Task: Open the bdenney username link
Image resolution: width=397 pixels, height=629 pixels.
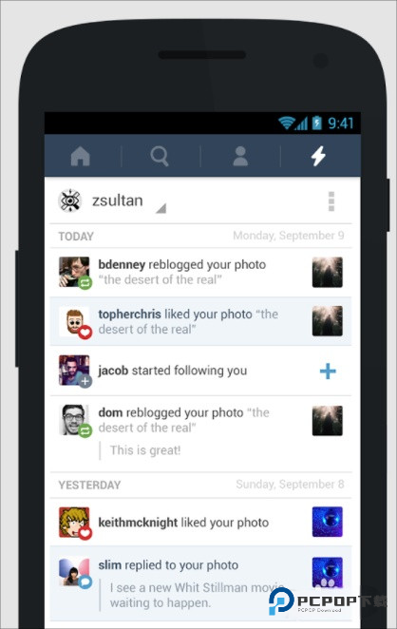Action: 122,265
